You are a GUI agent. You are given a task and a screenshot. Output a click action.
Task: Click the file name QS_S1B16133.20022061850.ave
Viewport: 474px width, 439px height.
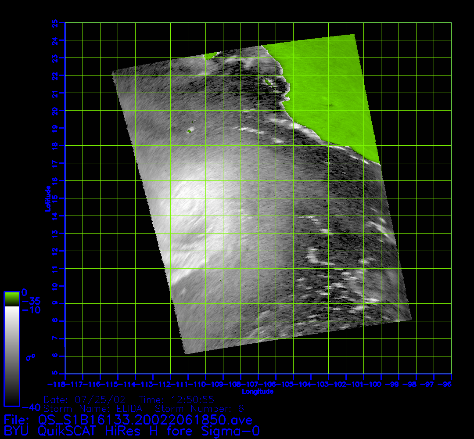(145, 420)
